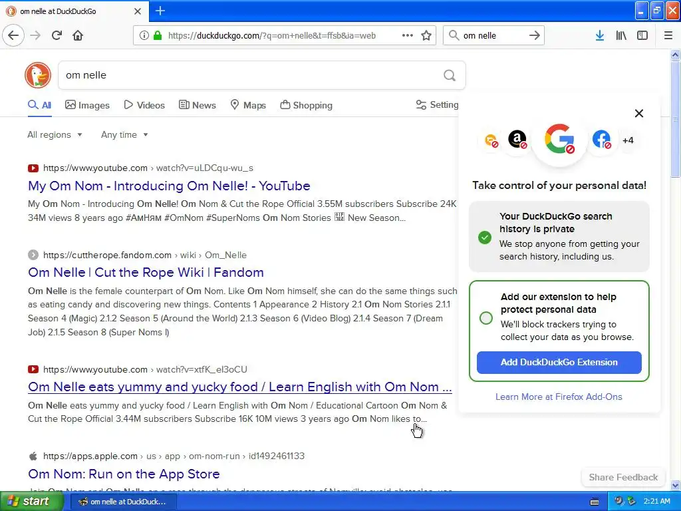Image resolution: width=681 pixels, height=511 pixels.
Task: Close the 'om nelle at DuckDuckGo' browser tab
Action: click(x=138, y=11)
